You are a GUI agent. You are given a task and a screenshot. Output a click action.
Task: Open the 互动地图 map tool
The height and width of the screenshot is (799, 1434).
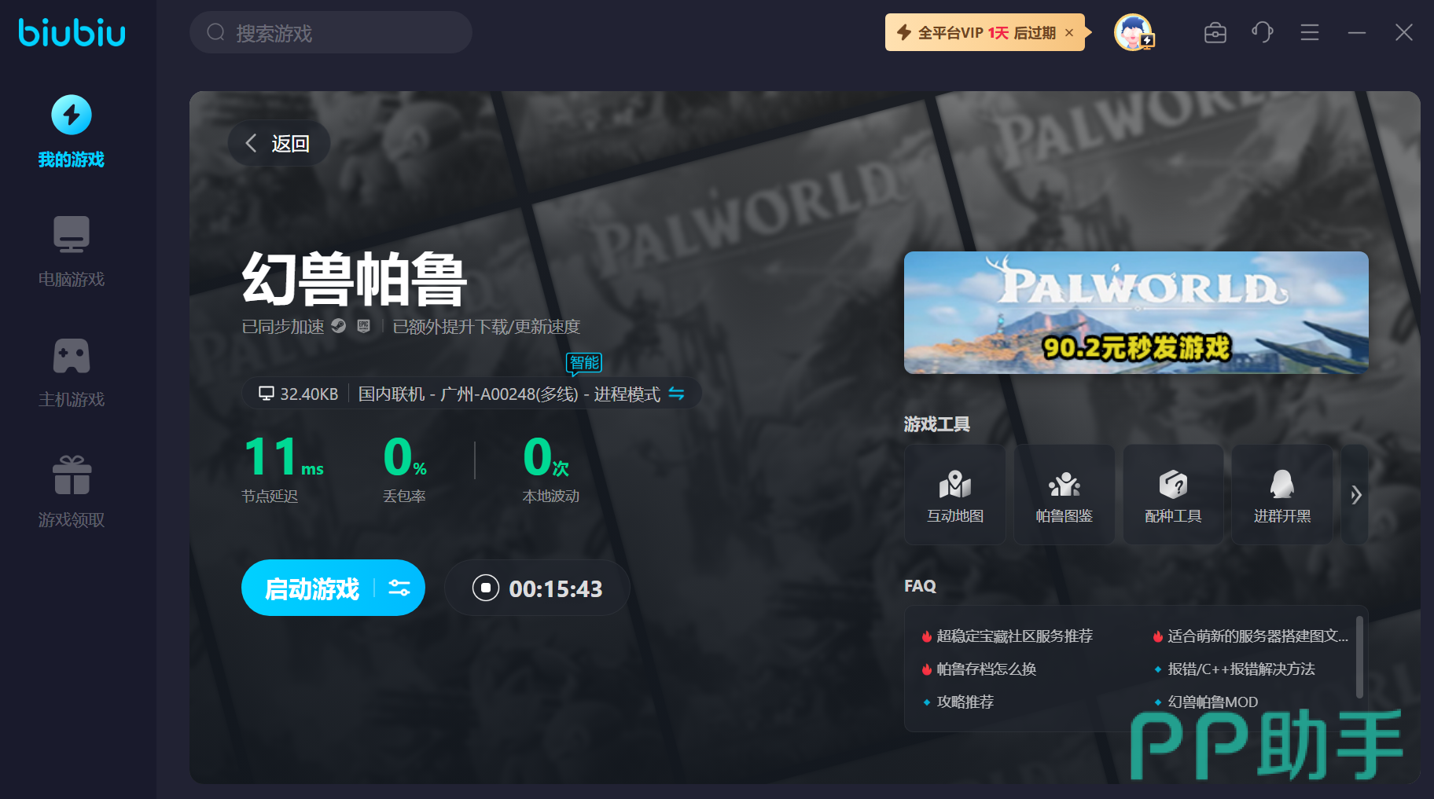point(954,495)
